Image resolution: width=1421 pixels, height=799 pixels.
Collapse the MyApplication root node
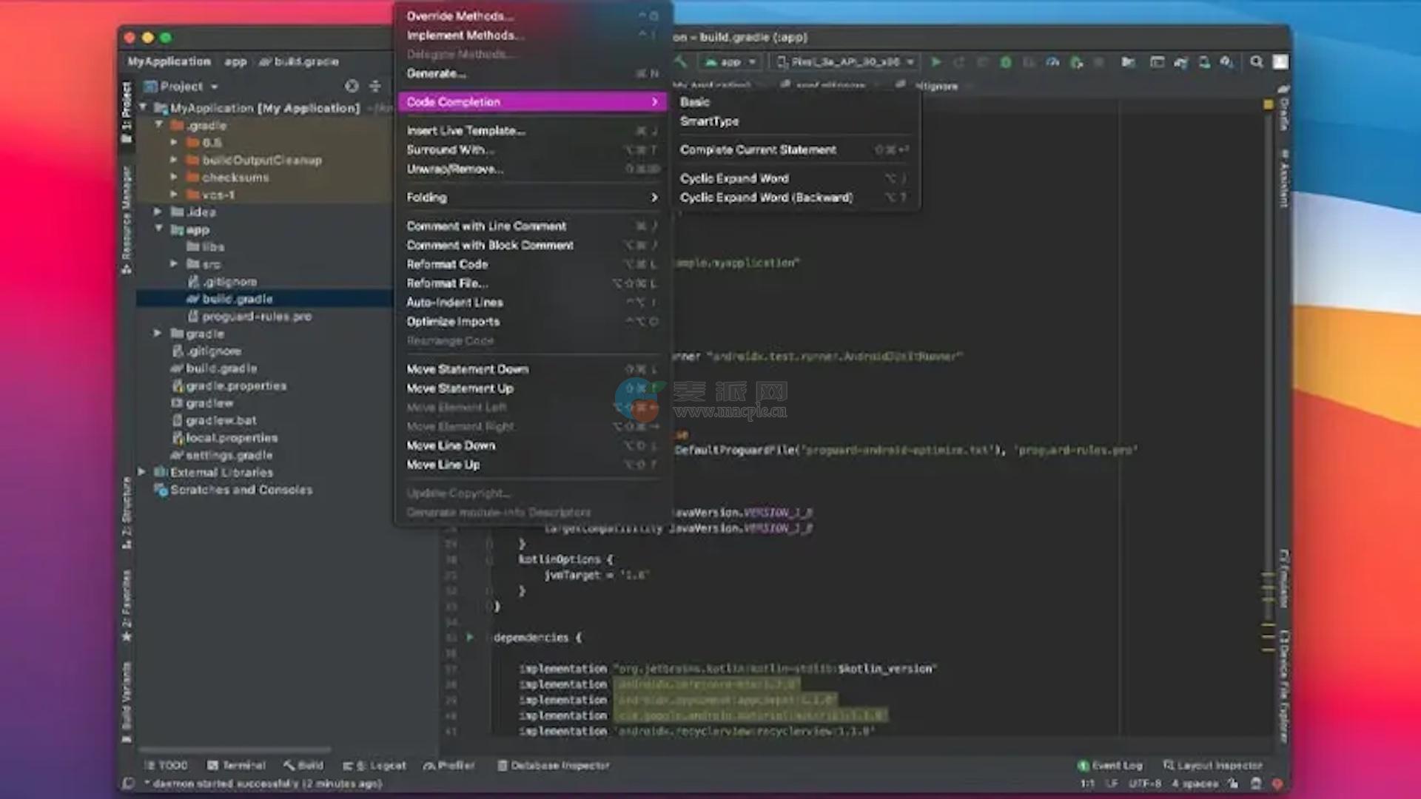point(143,108)
